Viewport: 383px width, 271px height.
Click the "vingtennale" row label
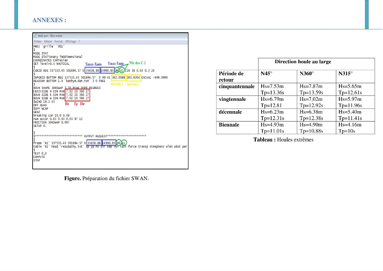[x=232, y=99]
